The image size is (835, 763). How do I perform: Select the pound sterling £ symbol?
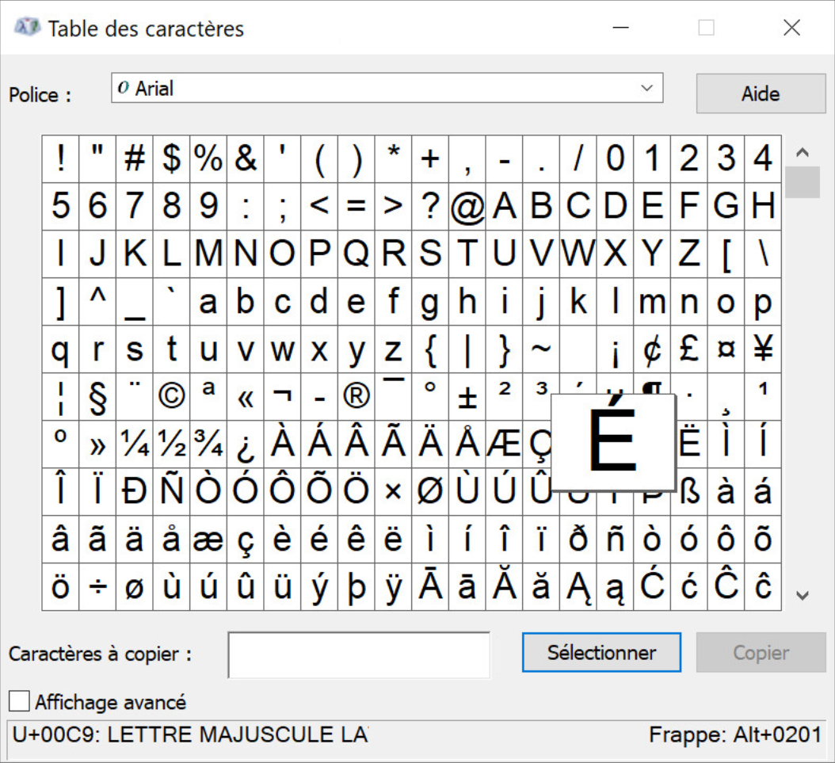(689, 349)
